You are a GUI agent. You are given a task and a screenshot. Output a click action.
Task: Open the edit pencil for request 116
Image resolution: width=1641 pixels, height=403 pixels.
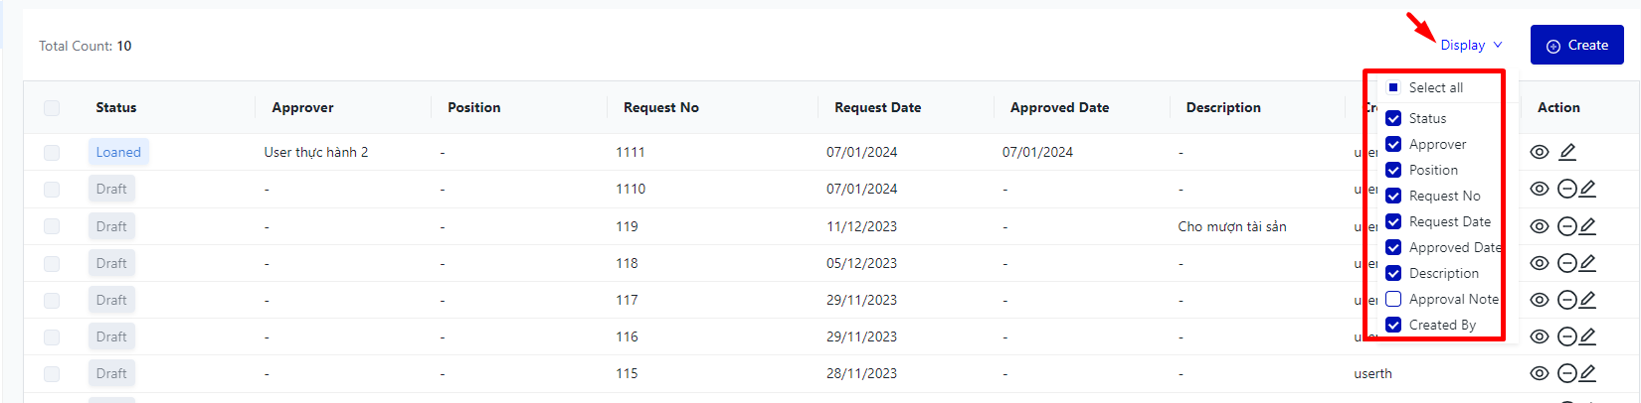tap(1587, 336)
